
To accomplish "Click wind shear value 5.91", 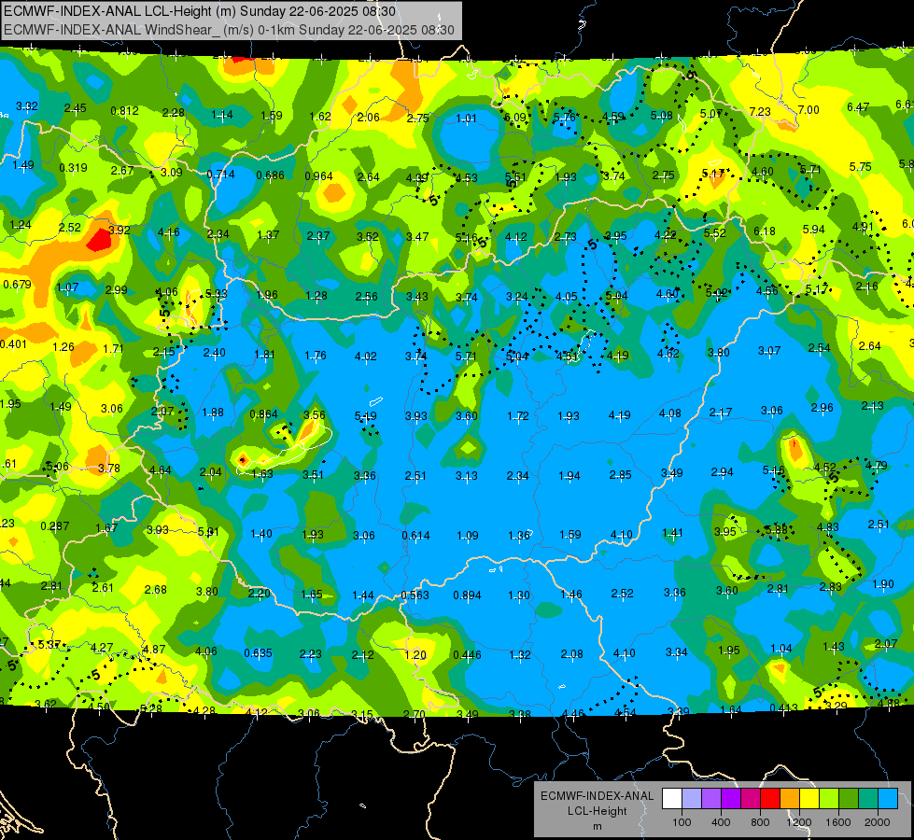I will click(209, 532).
